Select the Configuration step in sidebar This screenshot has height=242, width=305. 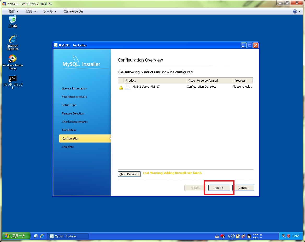click(71, 138)
